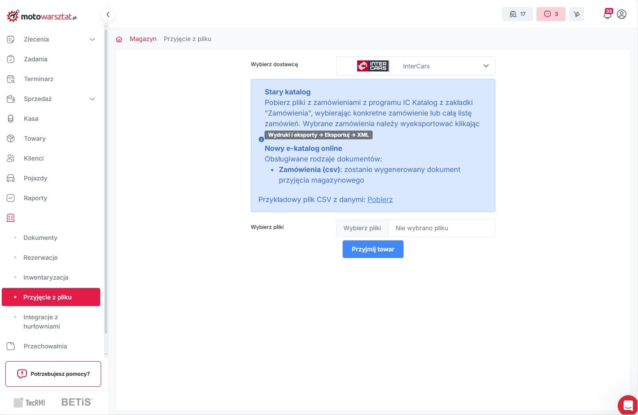Click the vehicles counter showing 17
Image resolution: width=638 pixels, height=415 pixels.
point(517,14)
